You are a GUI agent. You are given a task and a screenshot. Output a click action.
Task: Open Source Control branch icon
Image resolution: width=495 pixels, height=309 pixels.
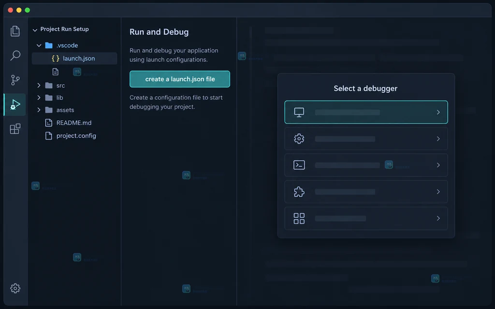[15, 80]
